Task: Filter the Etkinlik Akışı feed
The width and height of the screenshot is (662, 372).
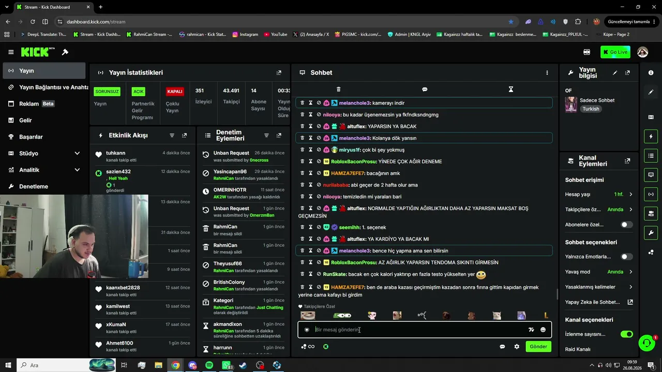Action: coord(172,135)
